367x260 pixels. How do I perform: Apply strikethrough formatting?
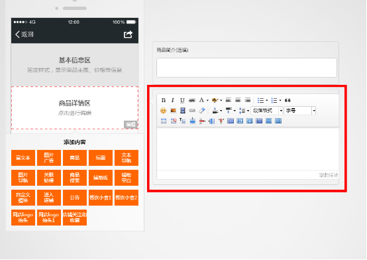click(192, 100)
